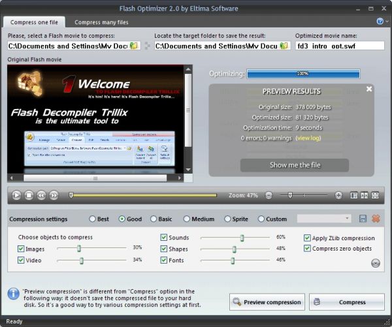Screen dimensions: 392x327
Task: Click the zoom in plus icon
Action: click(x=338, y=195)
